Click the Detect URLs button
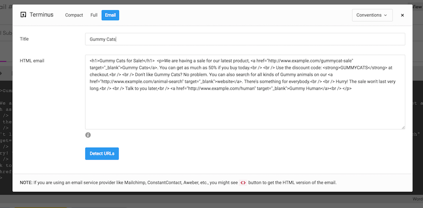Image resolution: width=423 pixels, height=208 pixels. (x=102, y=154)
